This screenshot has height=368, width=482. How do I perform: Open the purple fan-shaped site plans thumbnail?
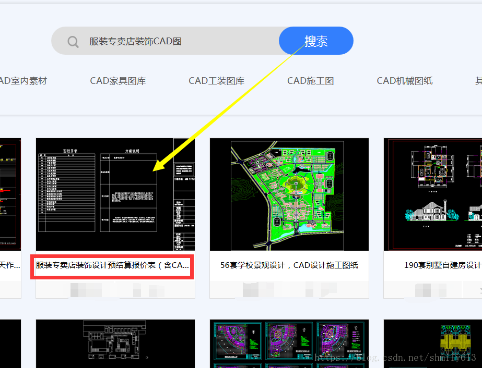pyautogui.click(x=289, y=344)
